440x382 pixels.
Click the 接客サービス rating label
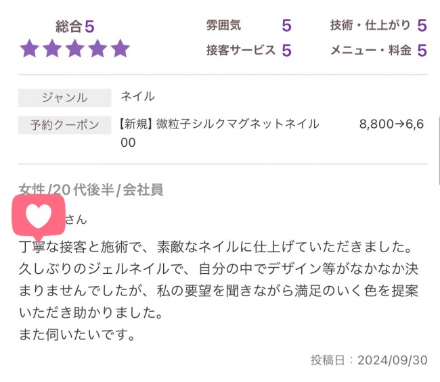coord(241,50)
